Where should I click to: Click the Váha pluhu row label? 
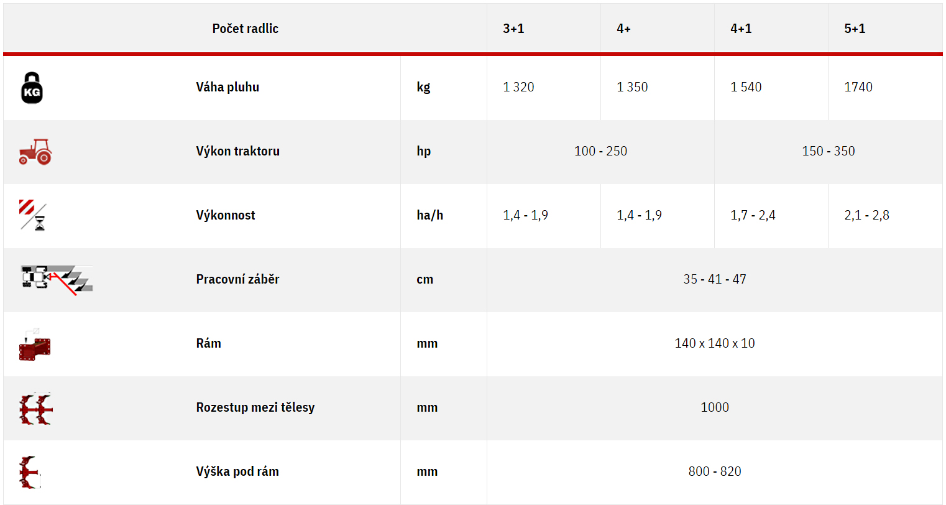point(227,87)
